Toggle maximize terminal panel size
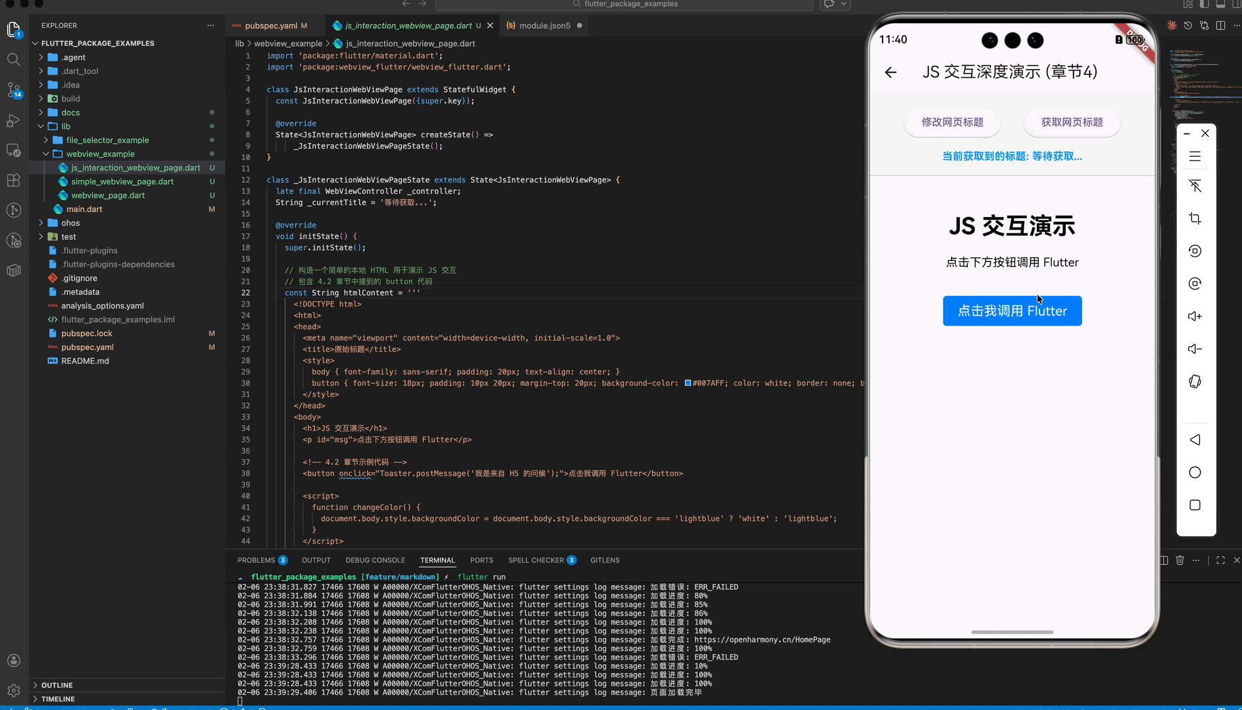The width and height of the screenshot is (1242, 710). pyautogui.click(x=1220, y=560)
